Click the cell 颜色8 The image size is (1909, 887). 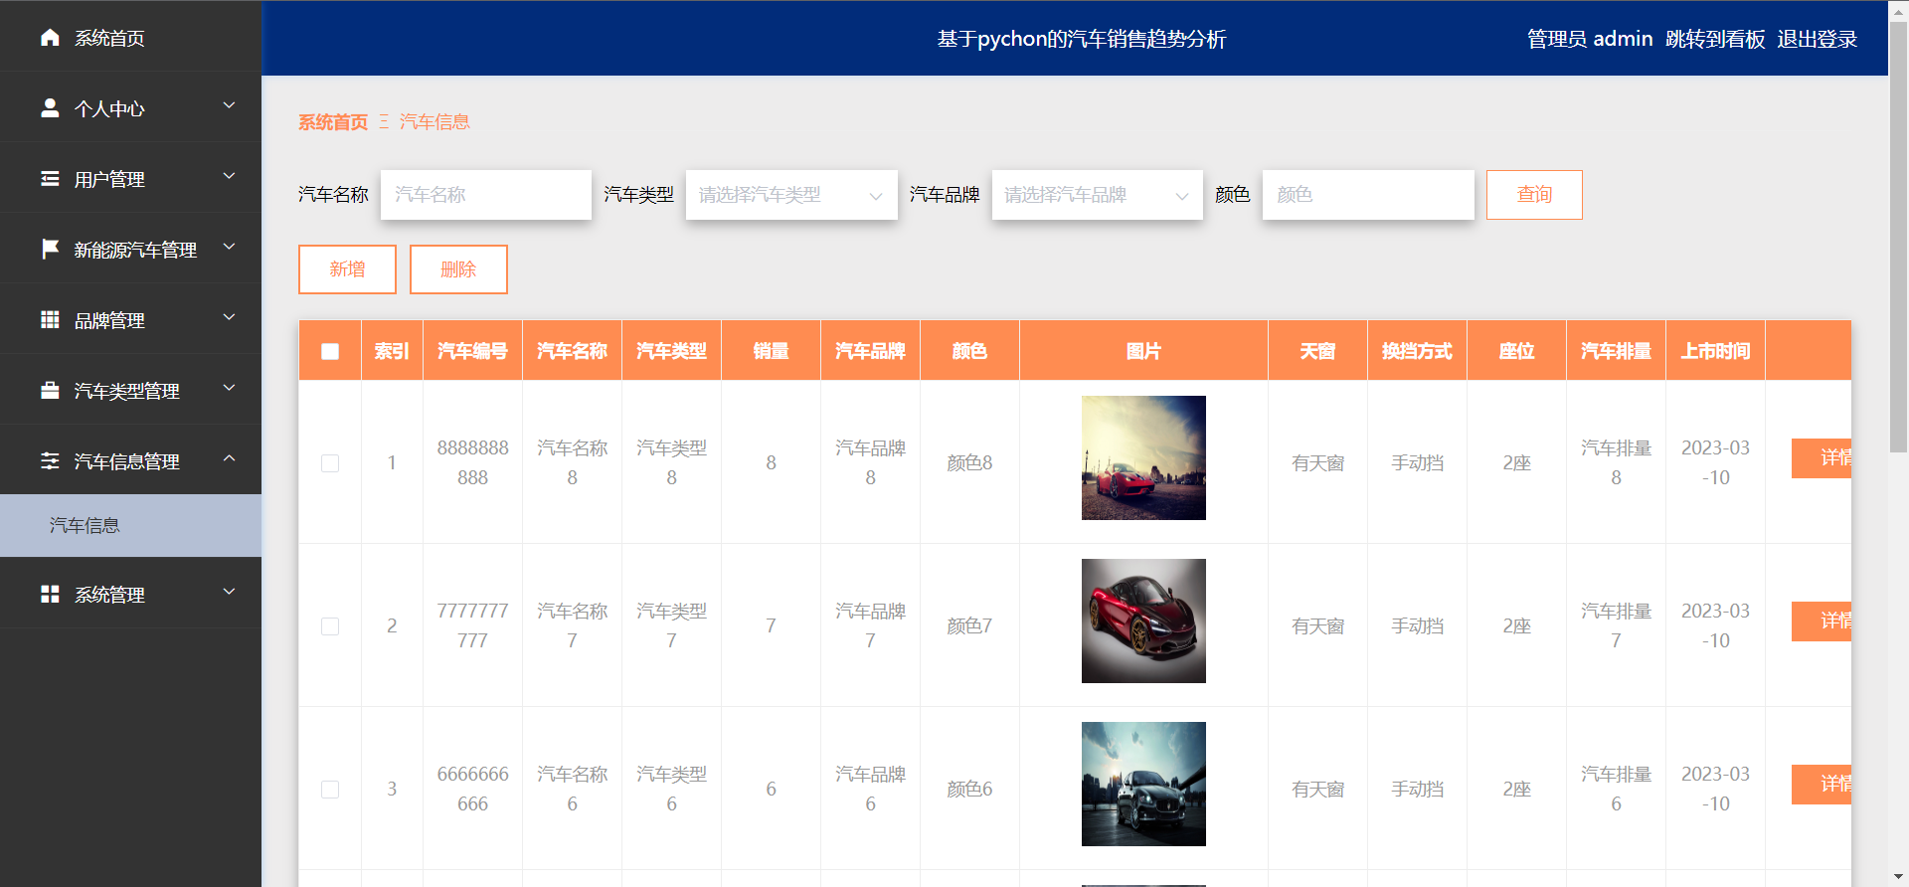[969, 462]
